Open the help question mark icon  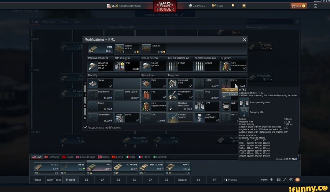[315, 6]
